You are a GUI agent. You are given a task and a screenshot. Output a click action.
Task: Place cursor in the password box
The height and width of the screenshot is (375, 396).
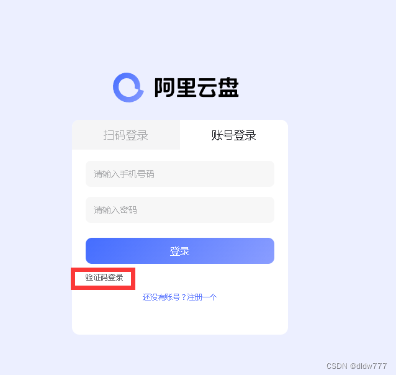point(180,210)
